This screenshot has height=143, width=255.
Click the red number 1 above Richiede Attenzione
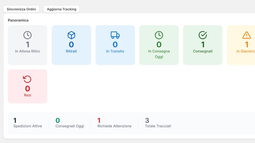click(x=99, y=120)
